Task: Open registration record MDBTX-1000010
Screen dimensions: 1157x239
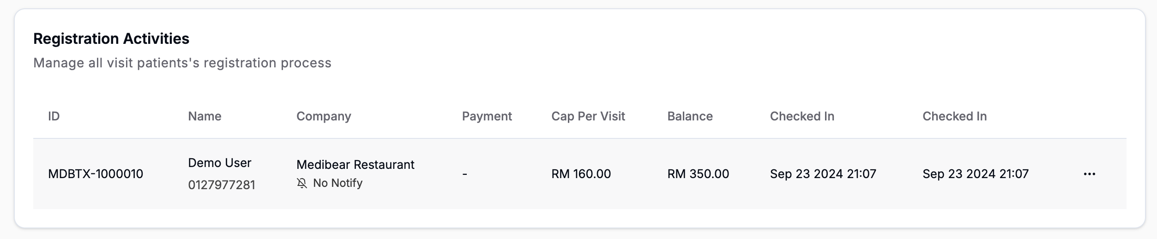Action: point(96,174)
